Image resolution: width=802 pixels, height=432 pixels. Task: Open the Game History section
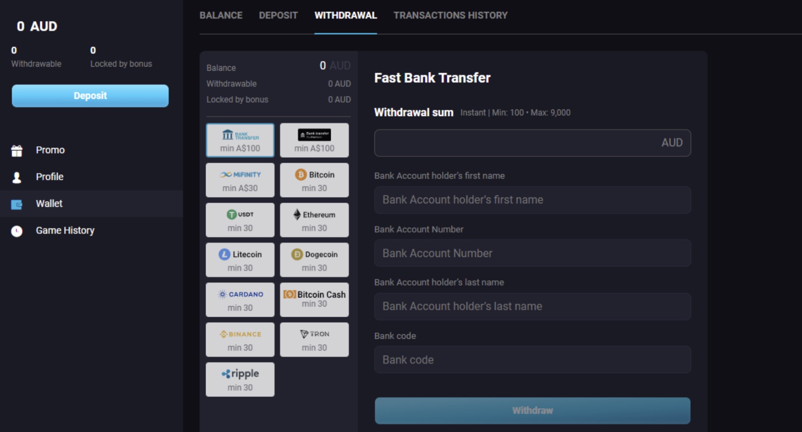click(65, 230)
